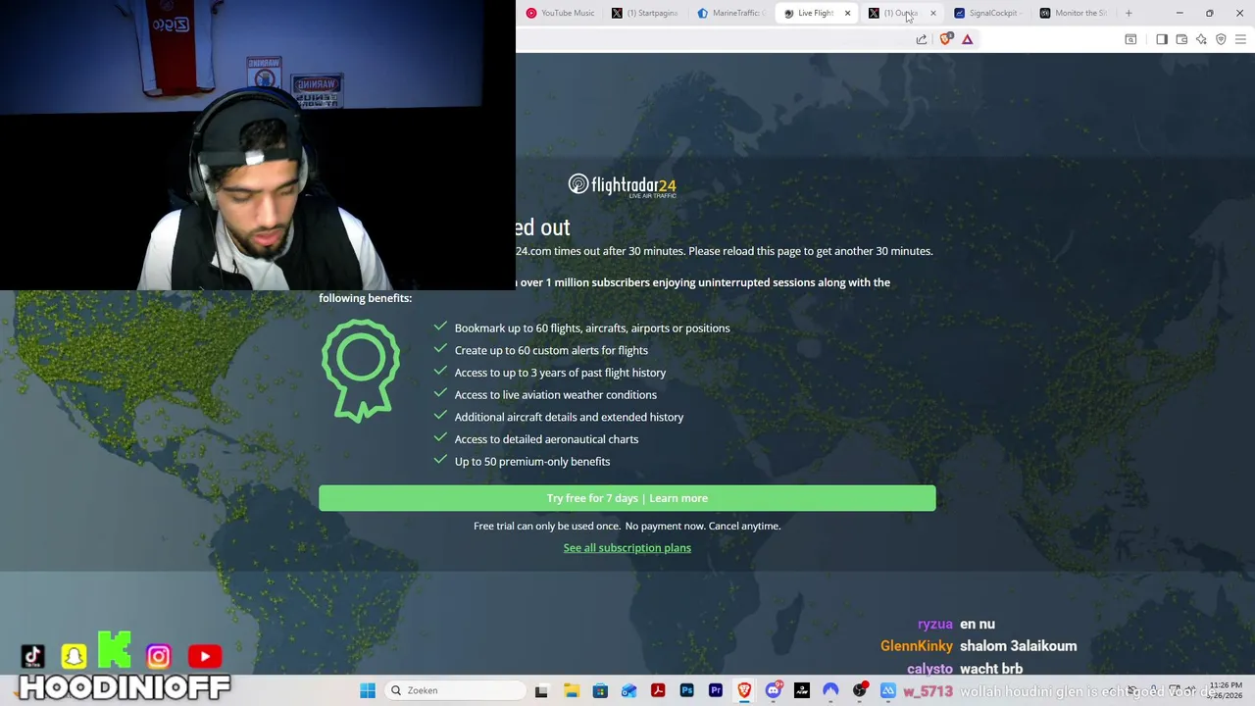Open Microsoft Store from taskbar

pyautogui.click(x=600, y=690)
